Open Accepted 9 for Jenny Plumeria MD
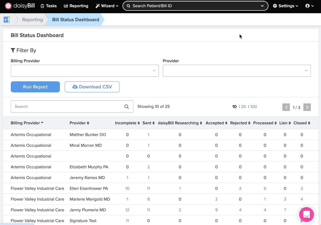 tap(216, 210)
